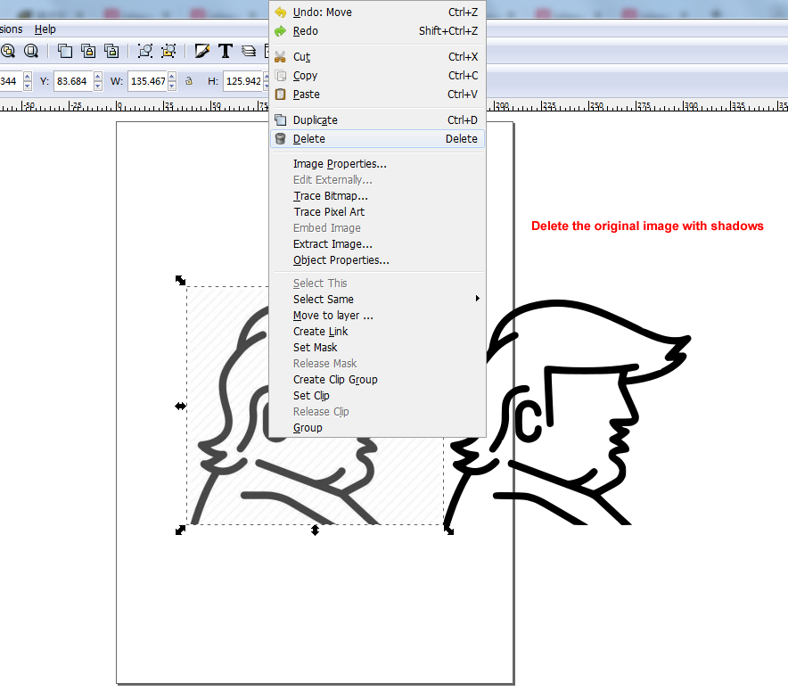Decrease the W value with down arrow

173,86
